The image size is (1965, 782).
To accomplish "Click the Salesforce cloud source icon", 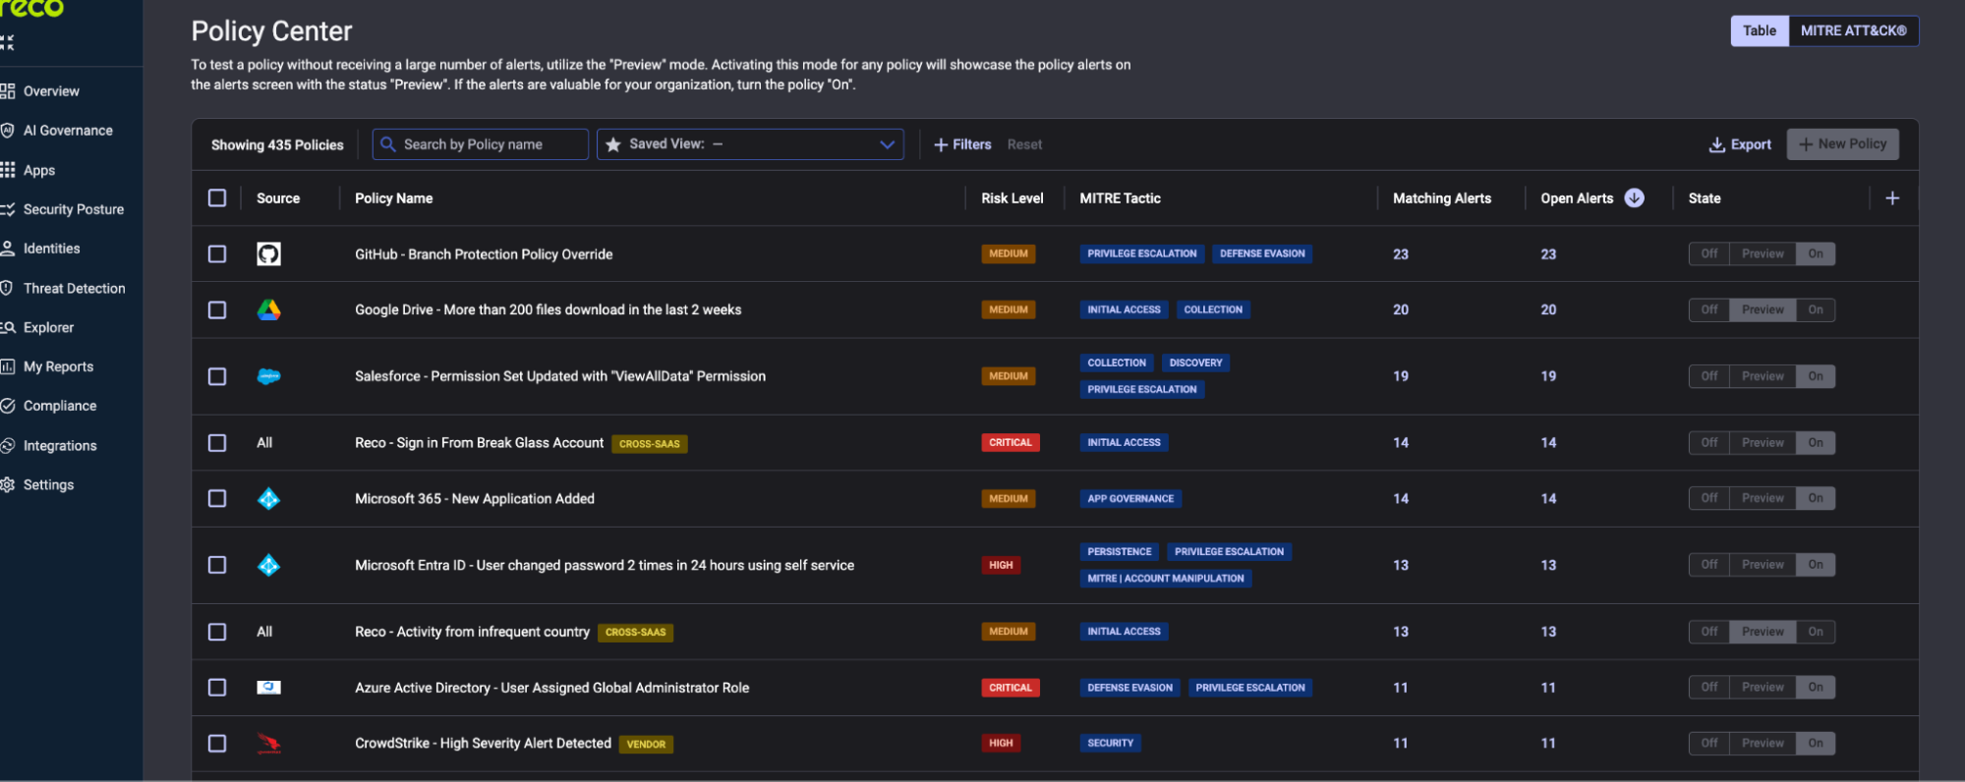I will 268,376.
